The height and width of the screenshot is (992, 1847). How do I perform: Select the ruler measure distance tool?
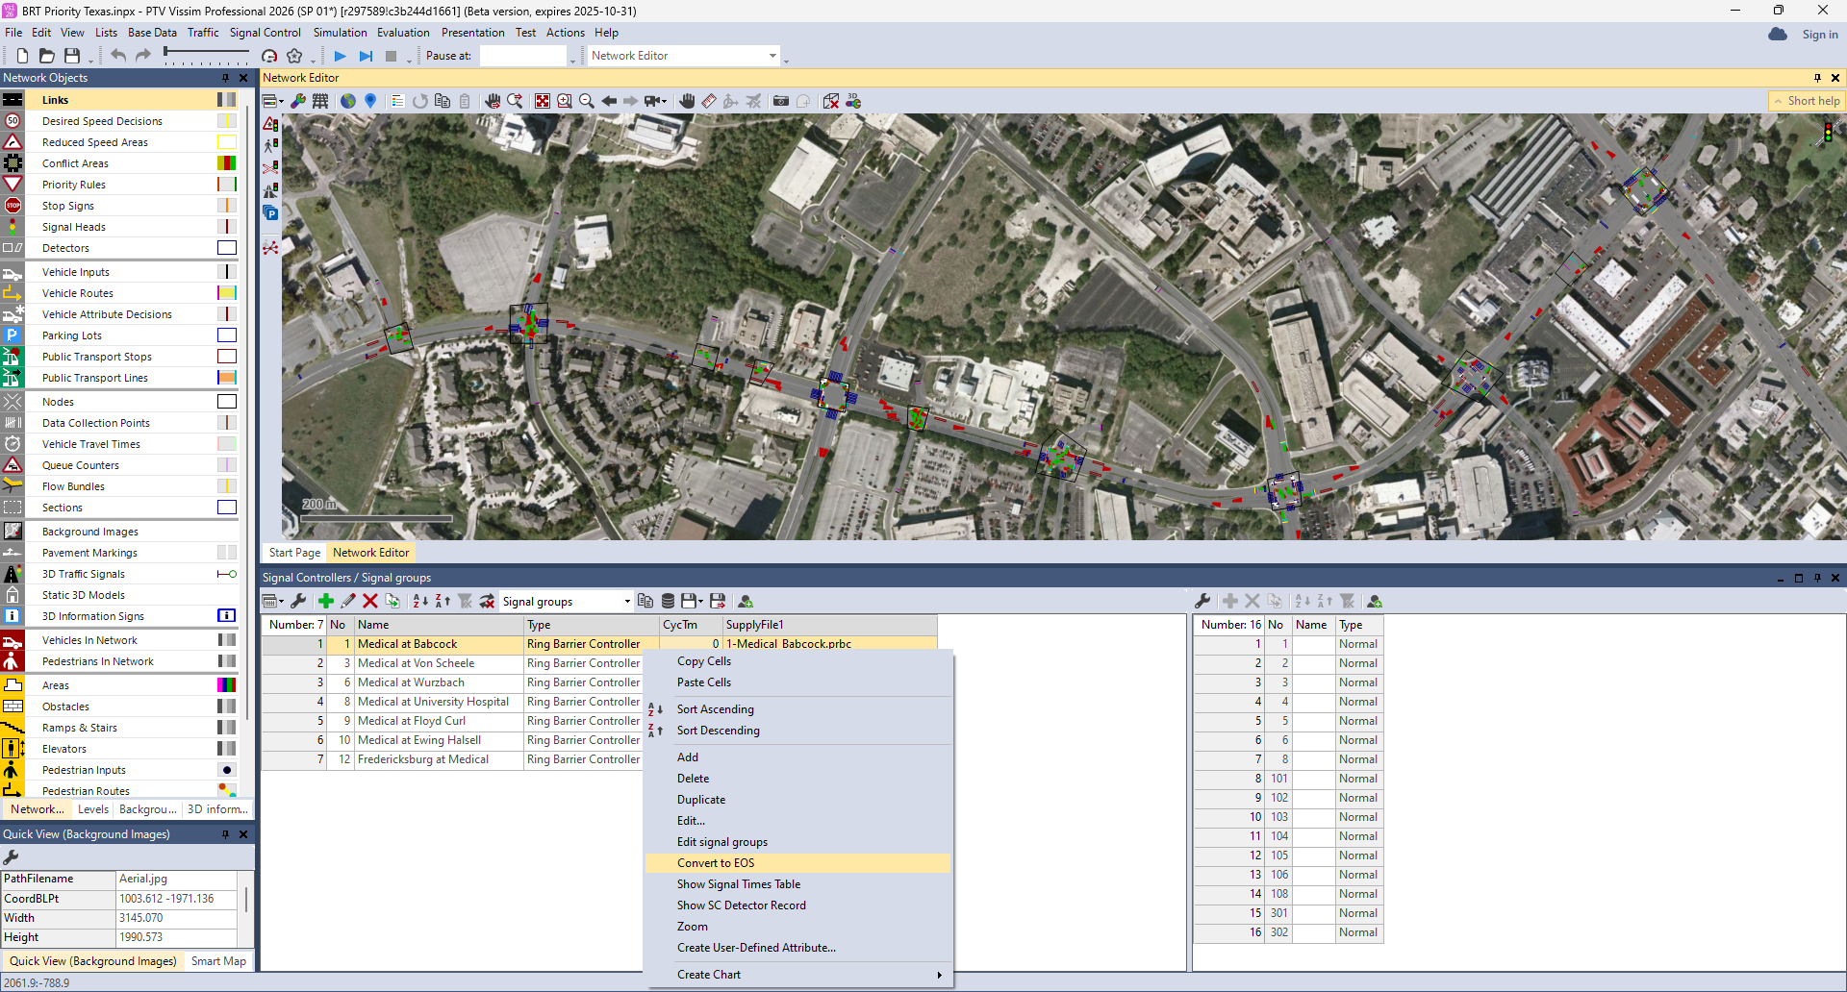tap(709, 101)
